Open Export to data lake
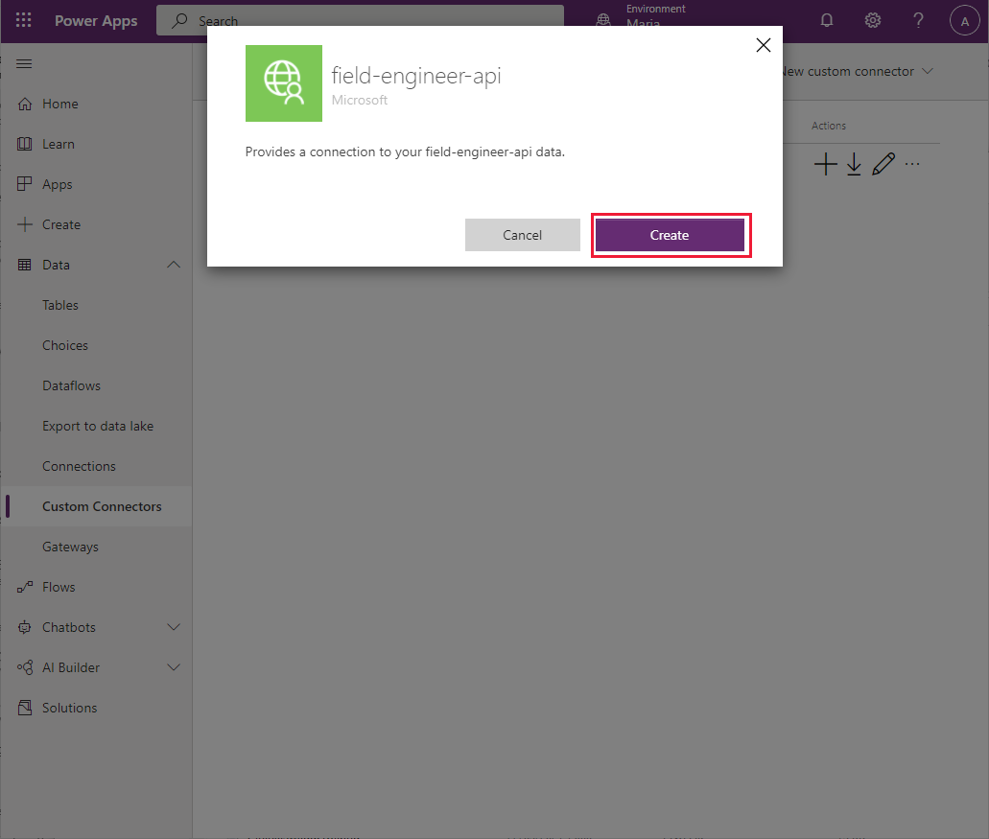 coord(96,426)
